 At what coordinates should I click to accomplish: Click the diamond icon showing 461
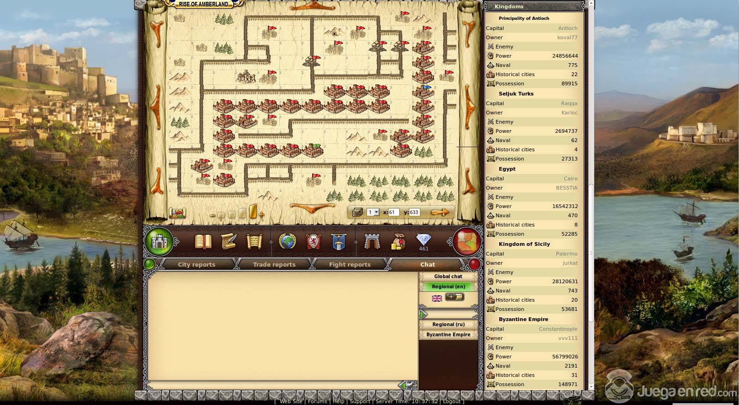click(423, 240)
